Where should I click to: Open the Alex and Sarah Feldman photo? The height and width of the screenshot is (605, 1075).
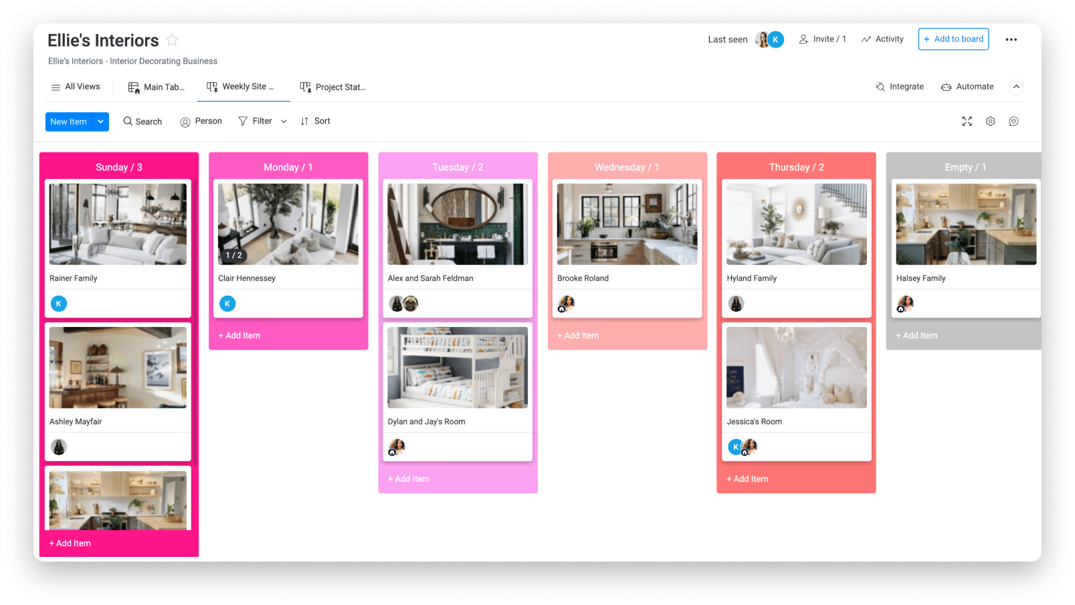(x=458, y=224)
